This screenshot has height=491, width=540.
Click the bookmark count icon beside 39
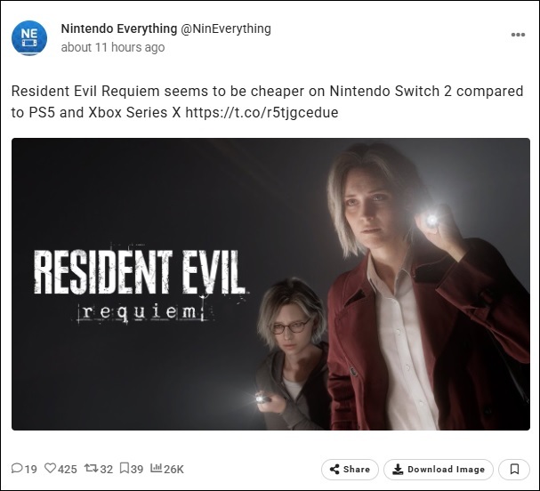pos(125,468)
